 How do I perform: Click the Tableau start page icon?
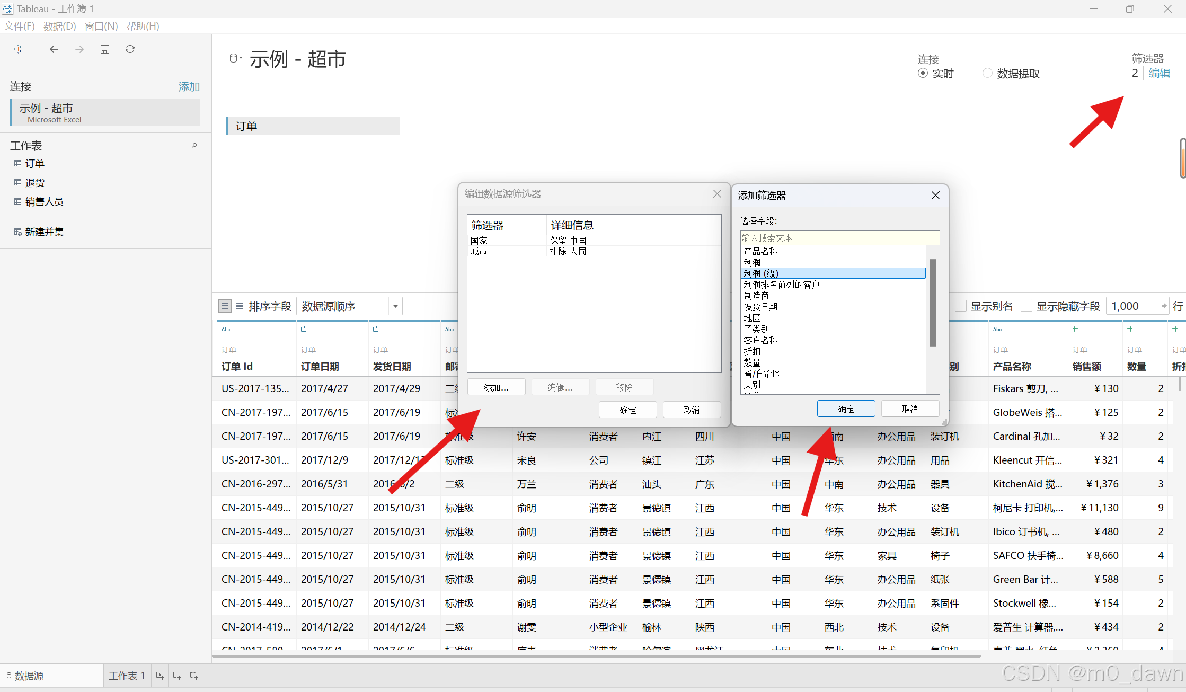point(19,49)
